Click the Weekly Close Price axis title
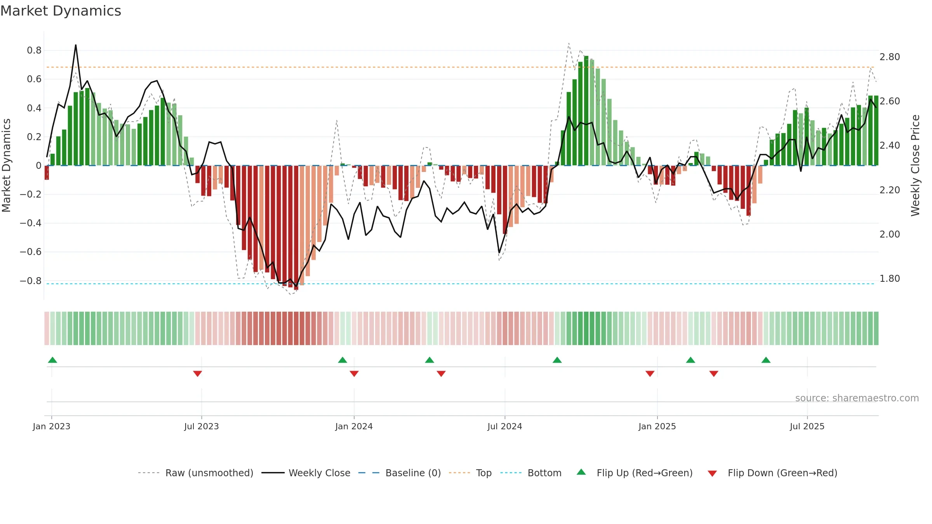The width and height of the screenshot is (932, 524). point(915,165)
